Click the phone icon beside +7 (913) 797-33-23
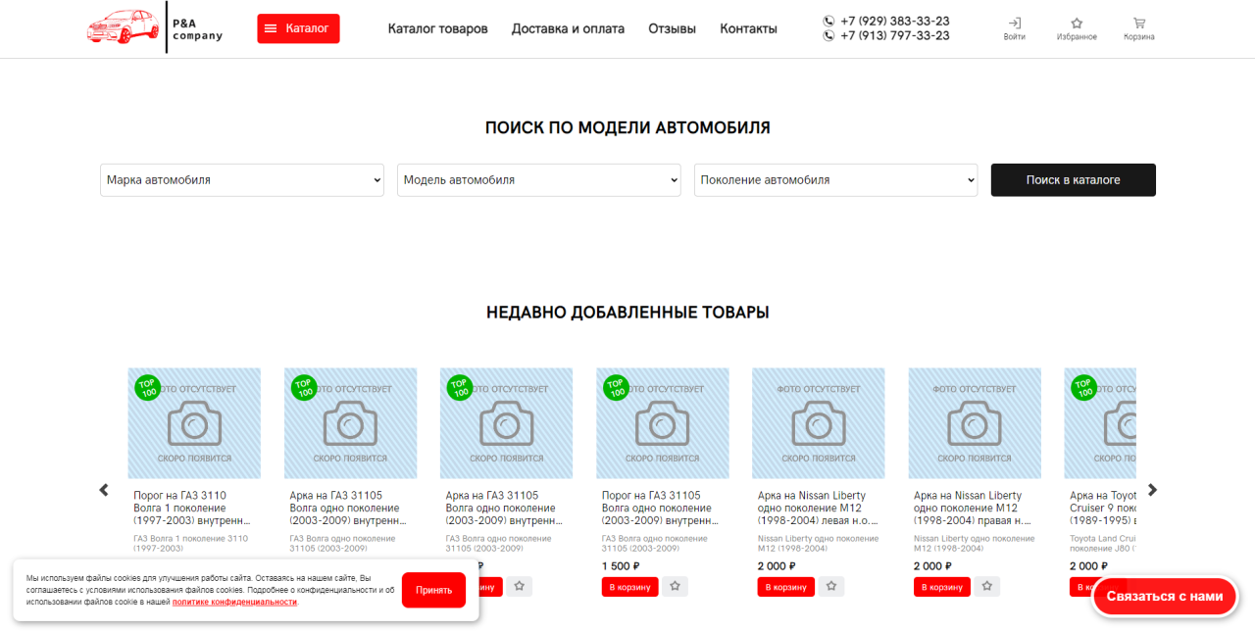 [829, 35]
